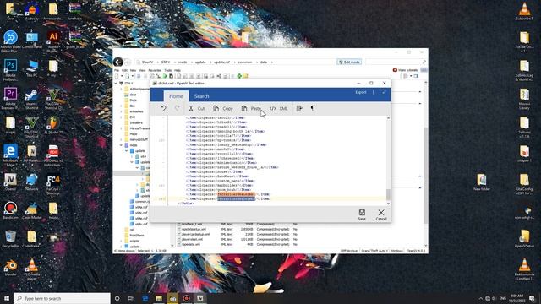Open the OpenIVSetup desktop icon
This screenshot has height=304, width=541.
[x=524, y=238]
